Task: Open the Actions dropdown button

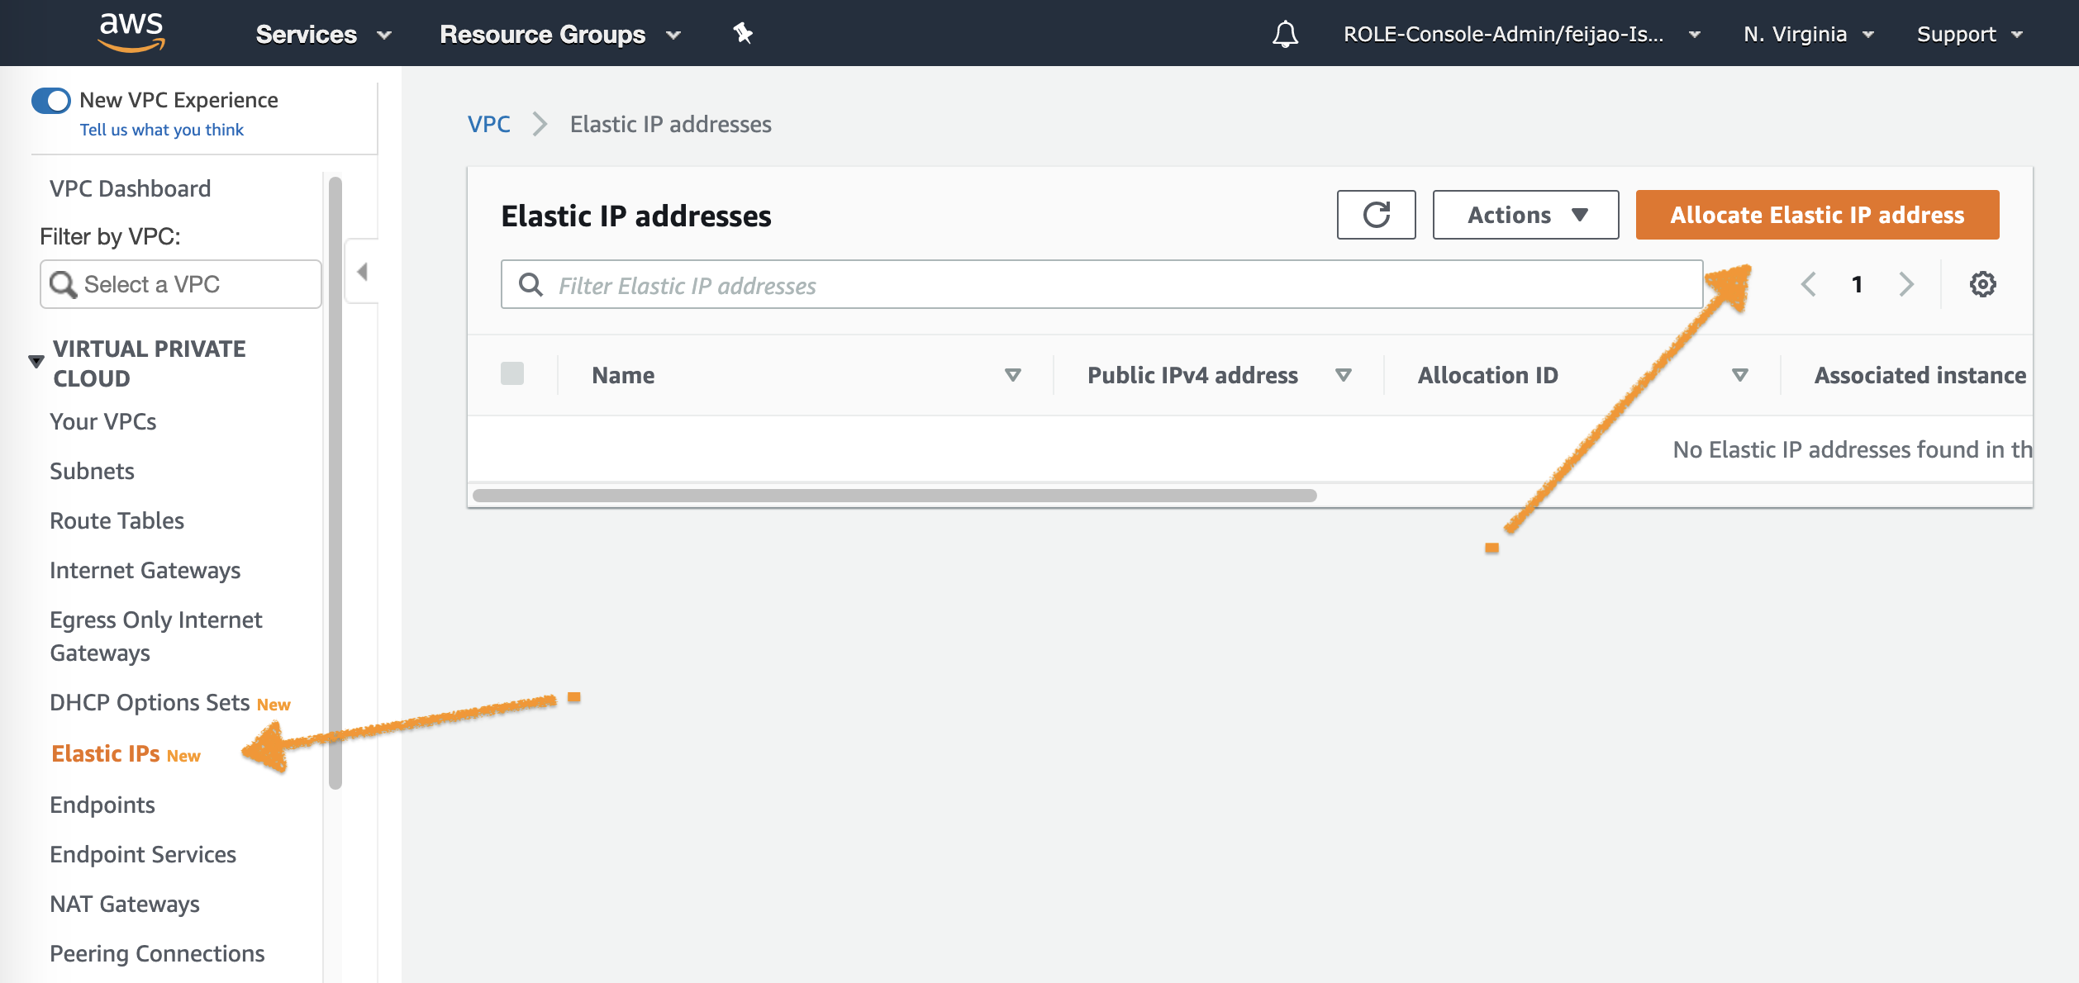Action: (x=1525, y=215)
